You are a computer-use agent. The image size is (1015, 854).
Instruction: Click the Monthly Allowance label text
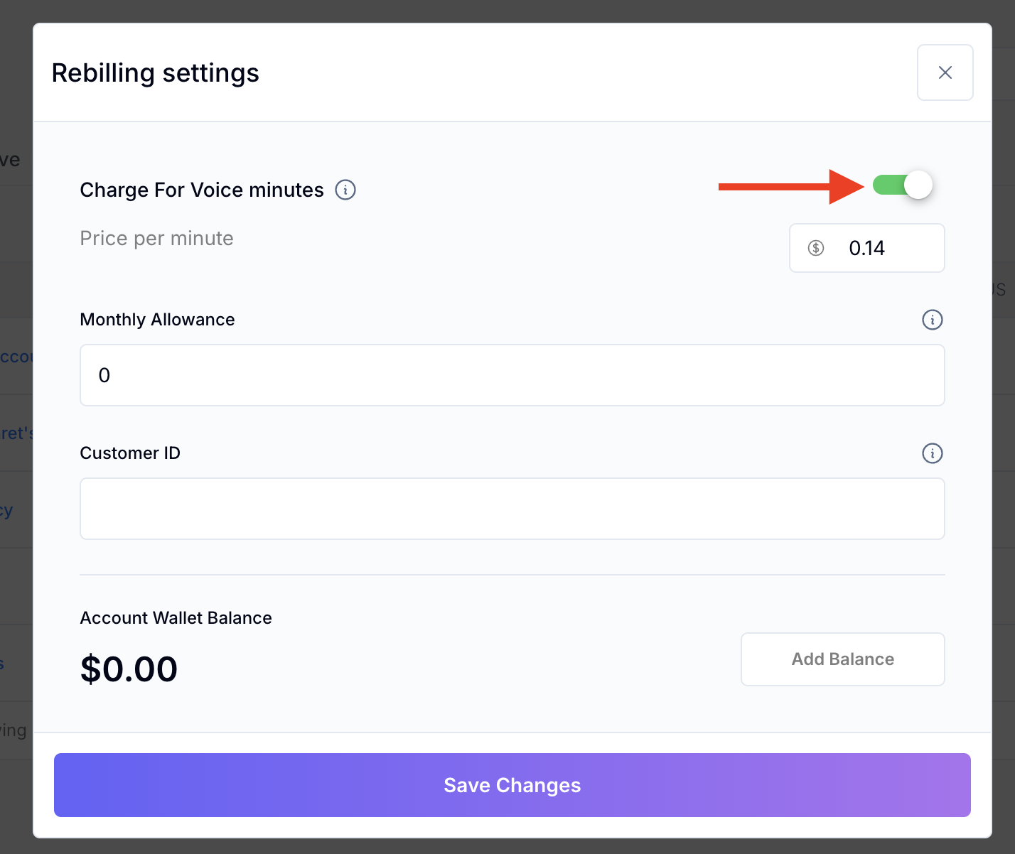click(x=157, y=320)
